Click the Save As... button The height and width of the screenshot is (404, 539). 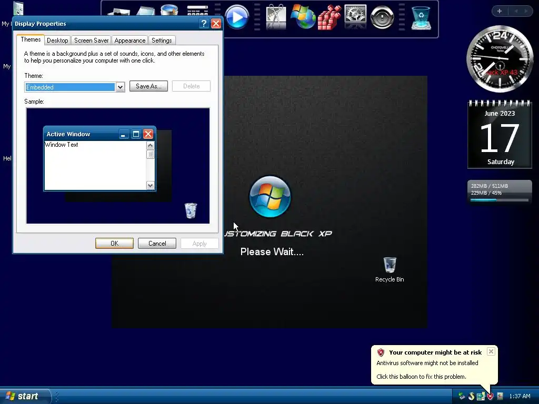tap(148, 86)
